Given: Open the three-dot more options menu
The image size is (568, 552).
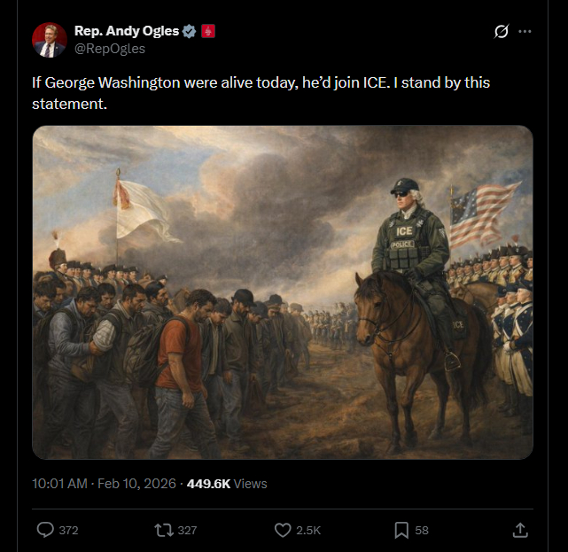Looking at the screenshot, I should click(x=525, y=31).
